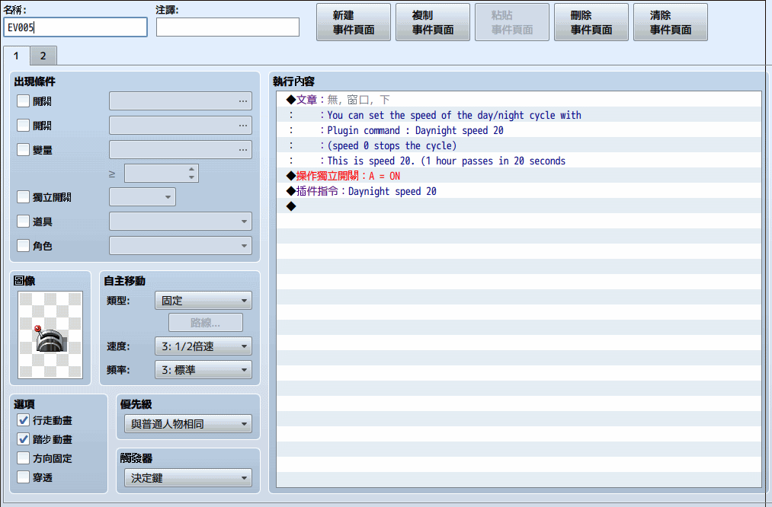Image resolution: width=772 pixels, height=507 pixels.
Task: Select the empty command line diamond
Action: coord(519,206)
